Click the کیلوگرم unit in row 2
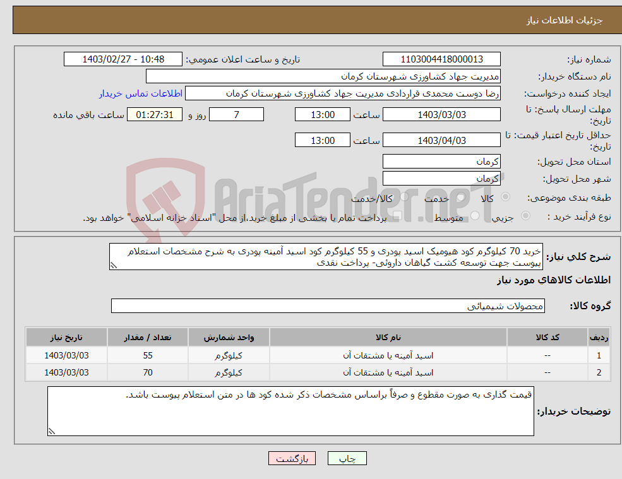622x479 pixels. (x=229, y=373)
